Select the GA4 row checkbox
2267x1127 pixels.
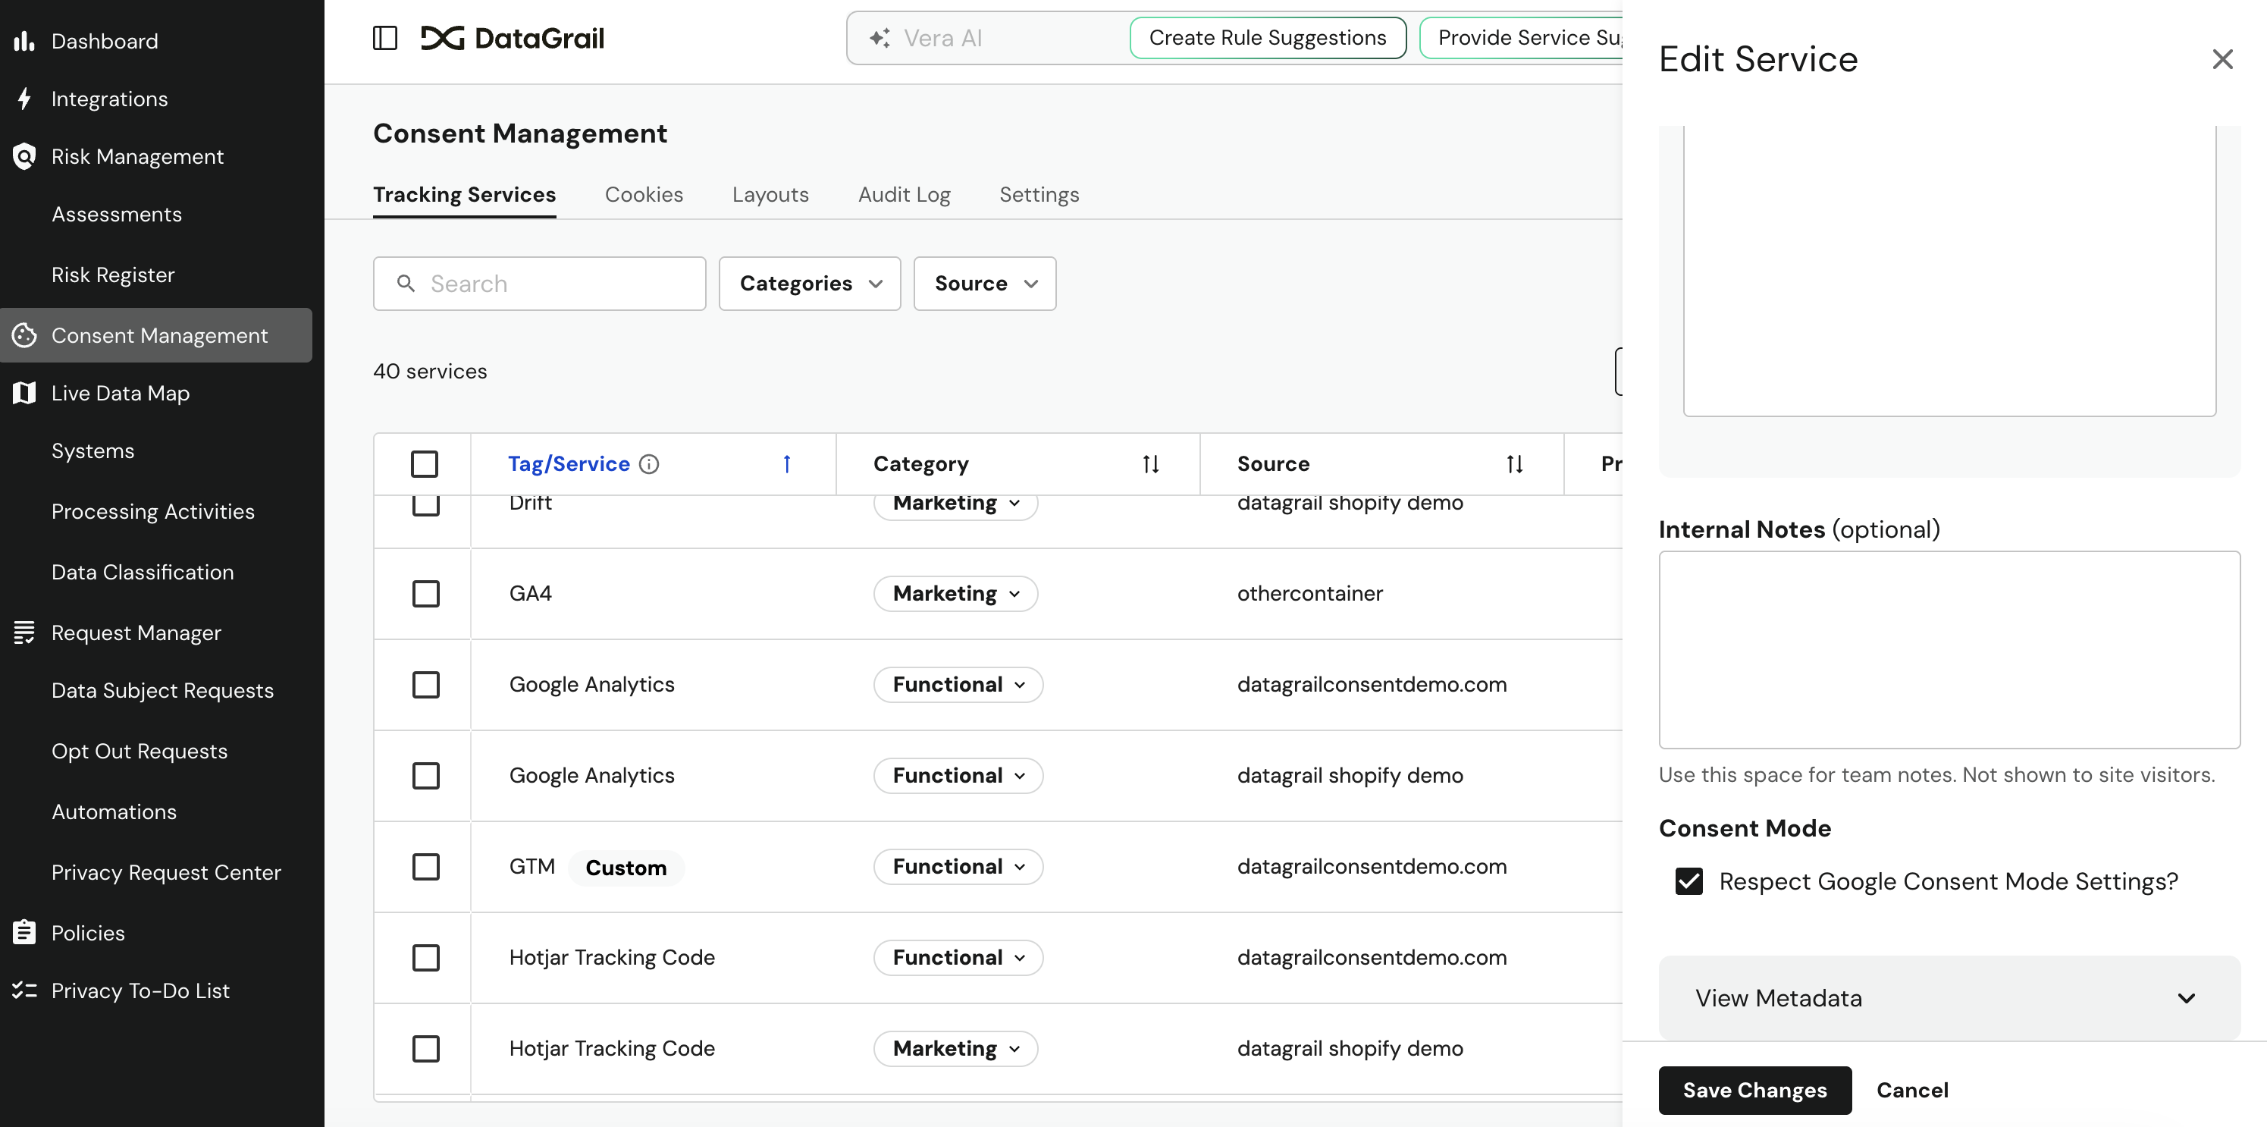[426, 593]
